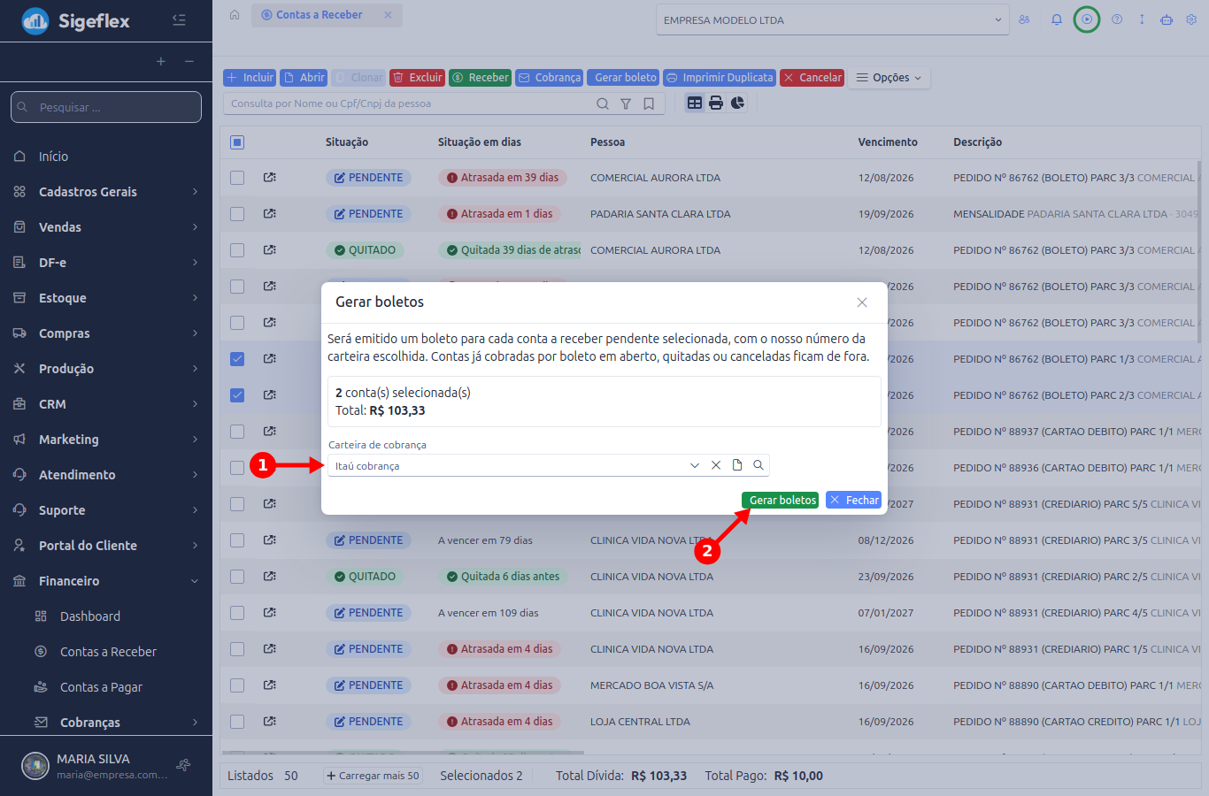Click the bookmark icon beside the filter

pos(649,103)
